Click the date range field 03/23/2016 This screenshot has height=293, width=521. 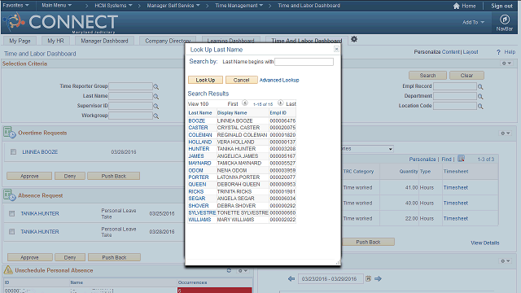(x=331, y=278)
